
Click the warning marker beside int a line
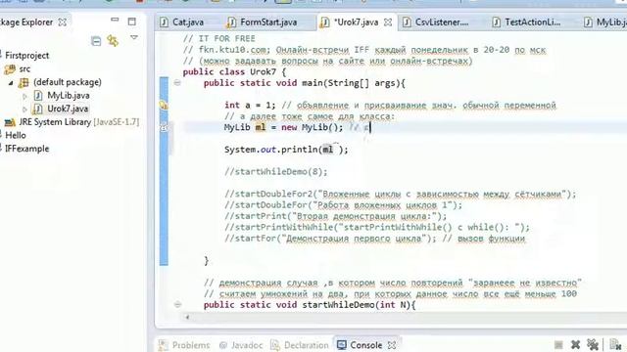click(x=164, y=106)
